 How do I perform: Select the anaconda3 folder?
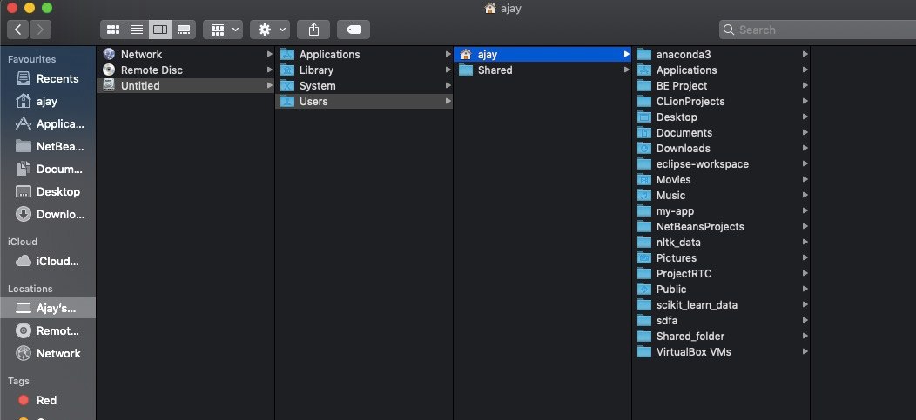[722, 54]
